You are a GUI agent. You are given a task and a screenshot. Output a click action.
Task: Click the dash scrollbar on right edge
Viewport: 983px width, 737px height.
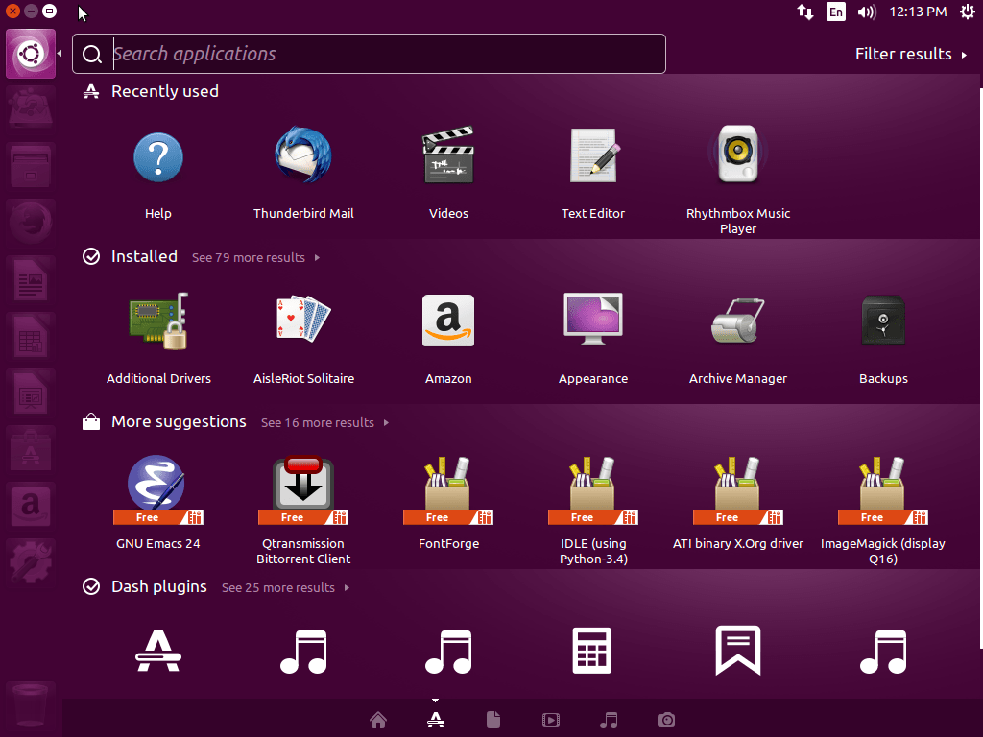point(980,368)
